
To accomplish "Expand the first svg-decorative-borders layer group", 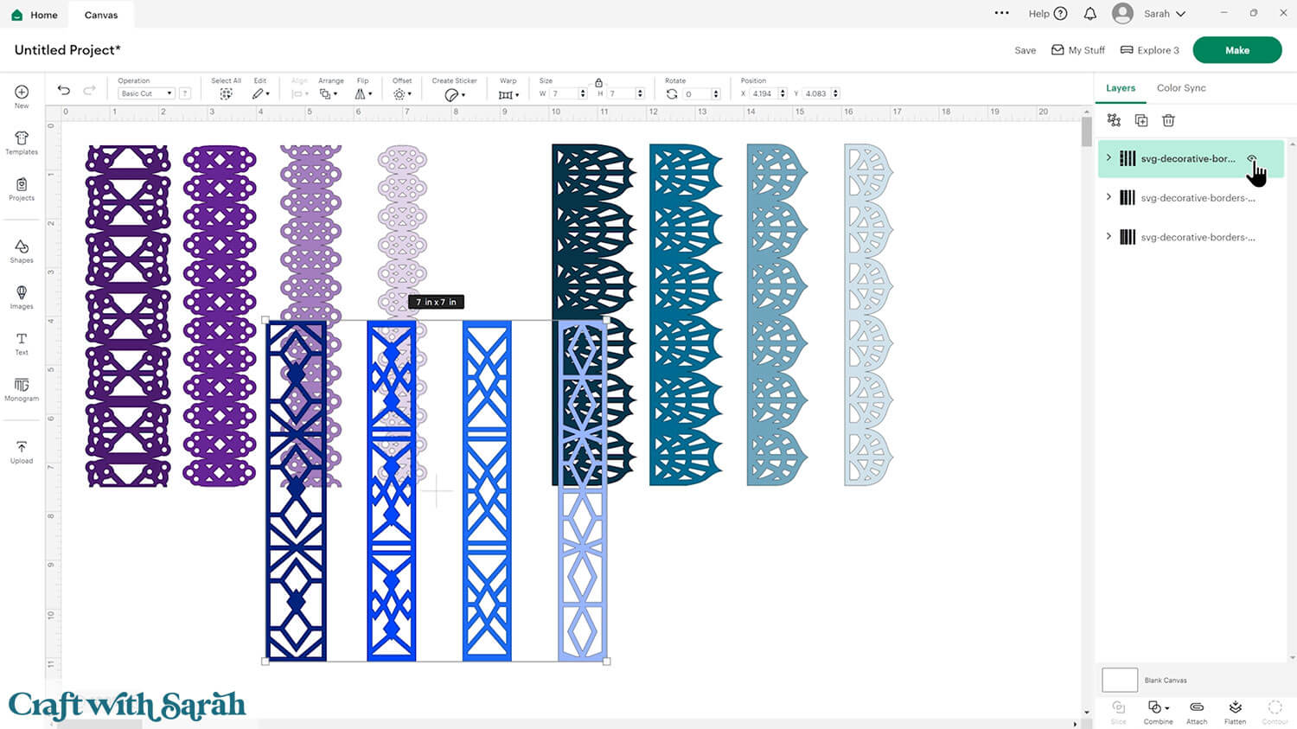I will [1109, 158].
